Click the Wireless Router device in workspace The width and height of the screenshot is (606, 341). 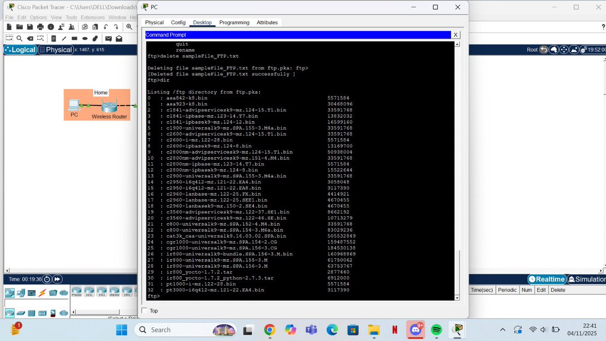pos(109,107)
